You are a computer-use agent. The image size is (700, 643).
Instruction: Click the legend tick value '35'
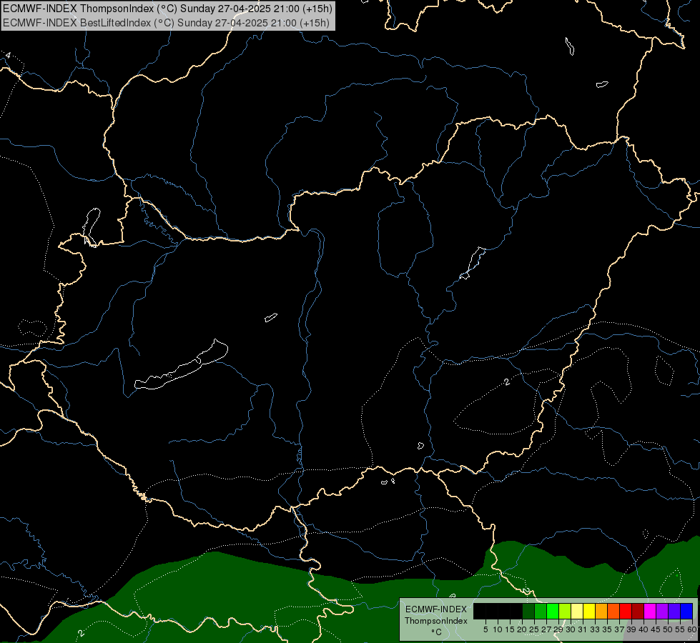pyautogui.click(x=607, y=629)
